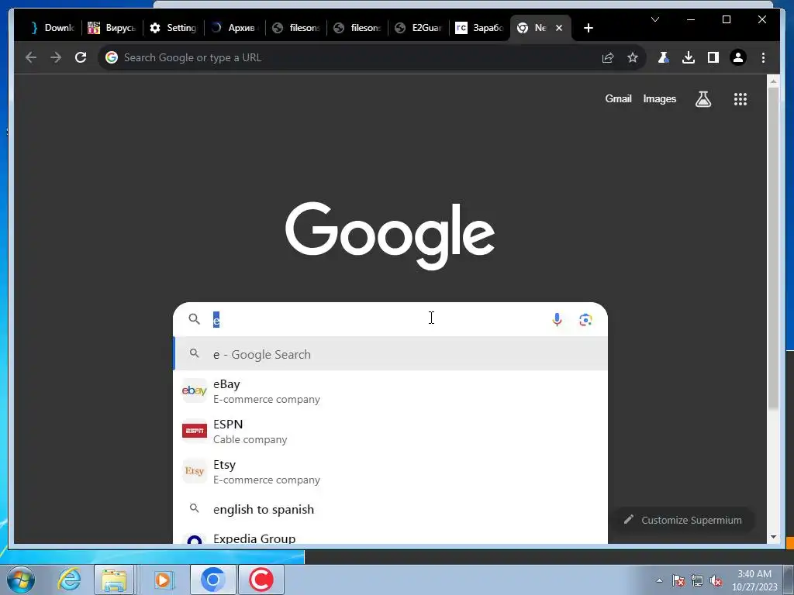
Task: Open Action Center flag tray icon
Action: [x=678, y=580]
